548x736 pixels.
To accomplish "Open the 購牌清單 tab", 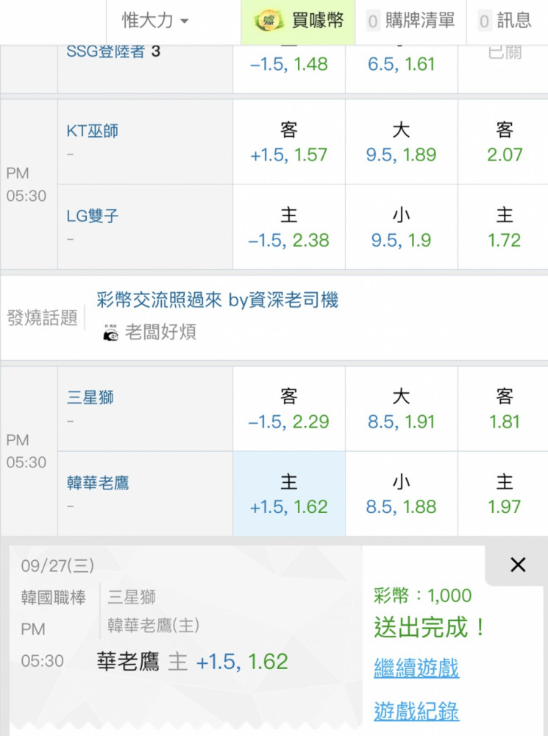I will 410,21.
